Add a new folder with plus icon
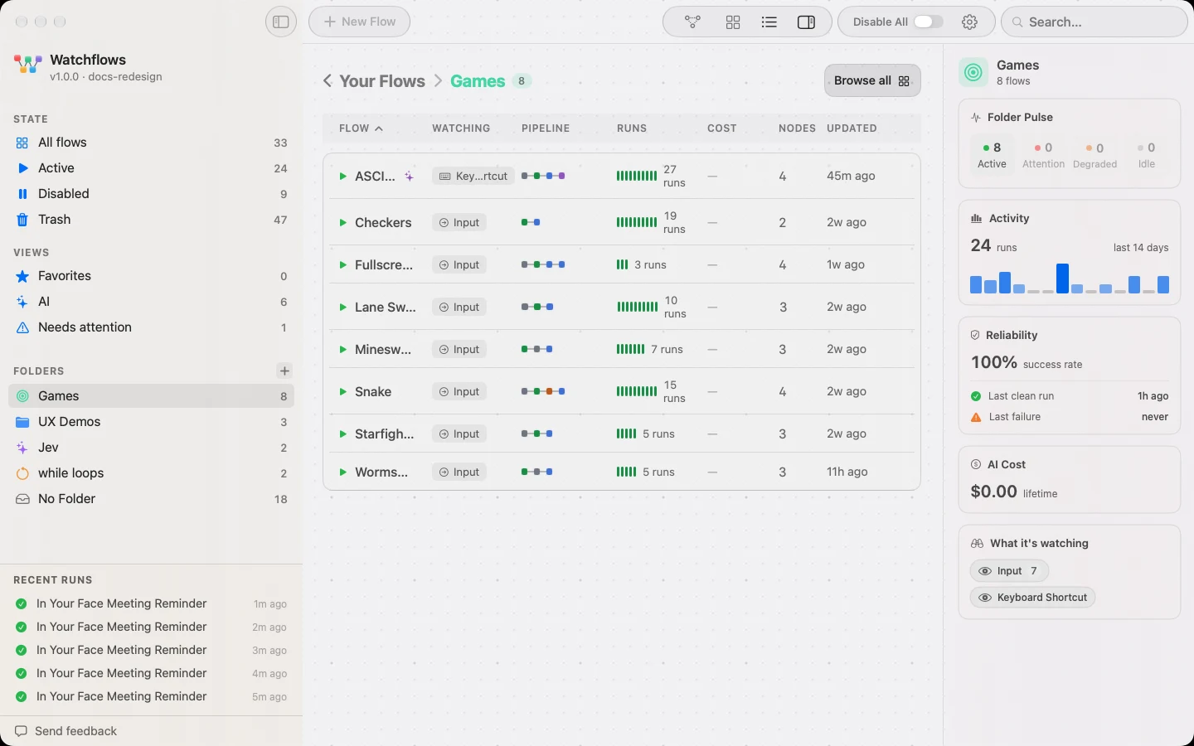The height and width of the screenshot is (746, 1194). [284, 371]
